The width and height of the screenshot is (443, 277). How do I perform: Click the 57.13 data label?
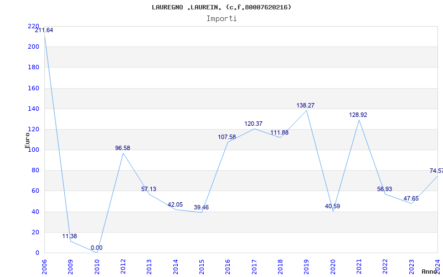pos(148,189)
